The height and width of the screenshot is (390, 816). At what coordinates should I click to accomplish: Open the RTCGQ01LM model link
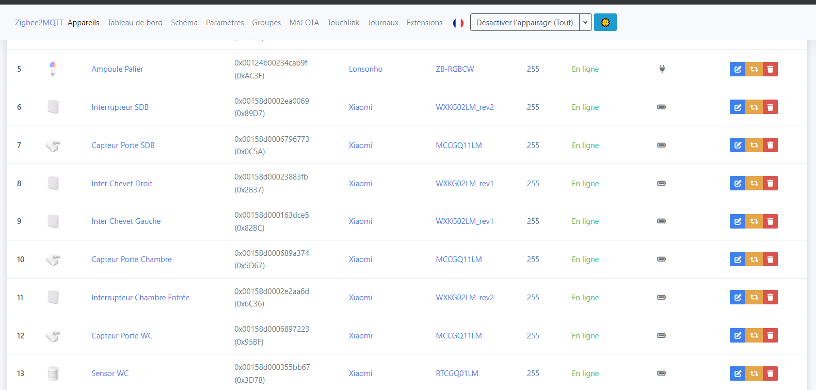[457, 373]
